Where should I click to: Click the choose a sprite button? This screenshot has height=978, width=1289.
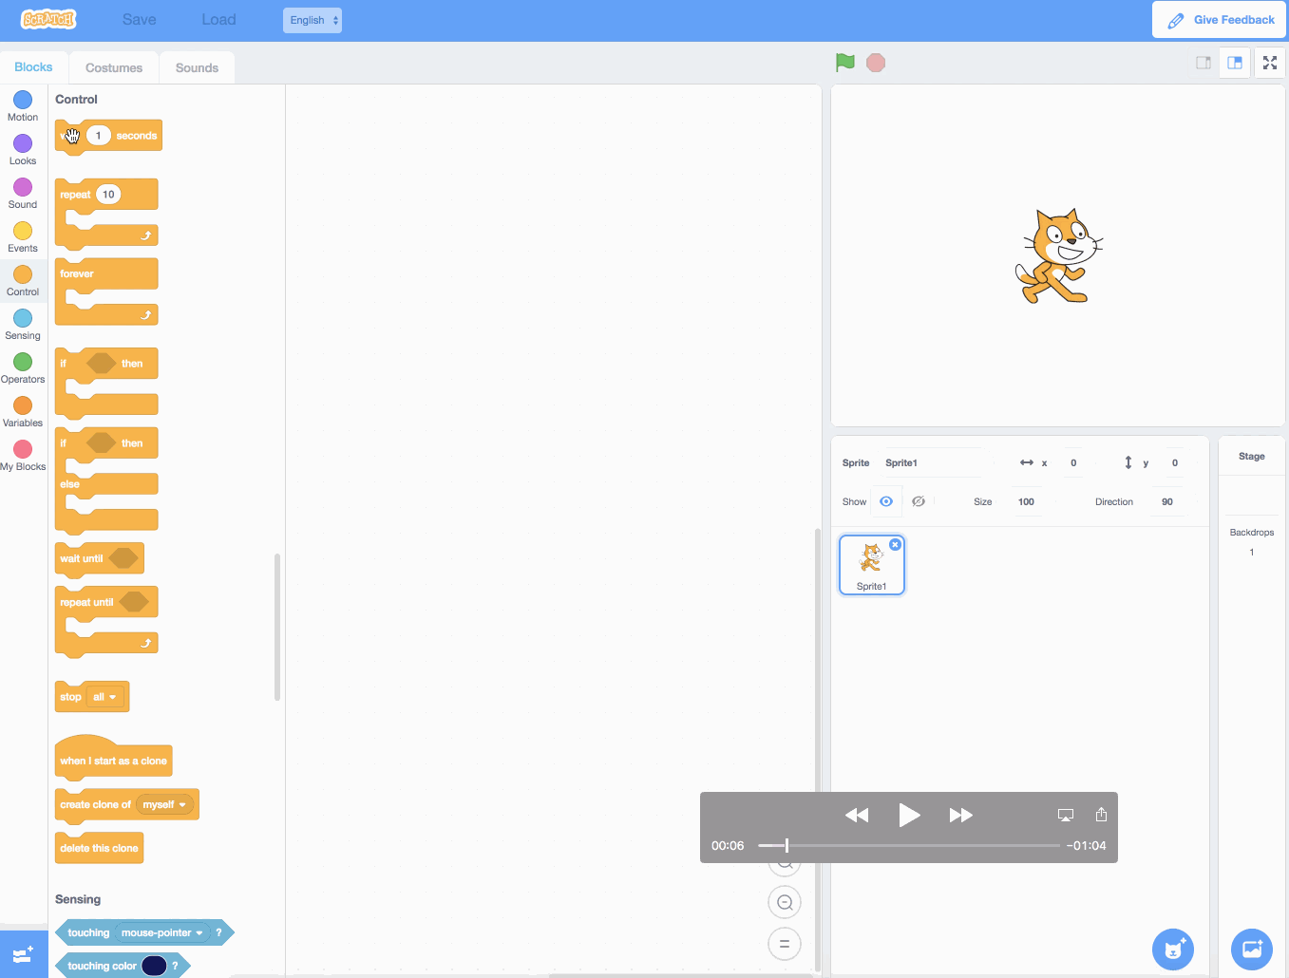1173,949
